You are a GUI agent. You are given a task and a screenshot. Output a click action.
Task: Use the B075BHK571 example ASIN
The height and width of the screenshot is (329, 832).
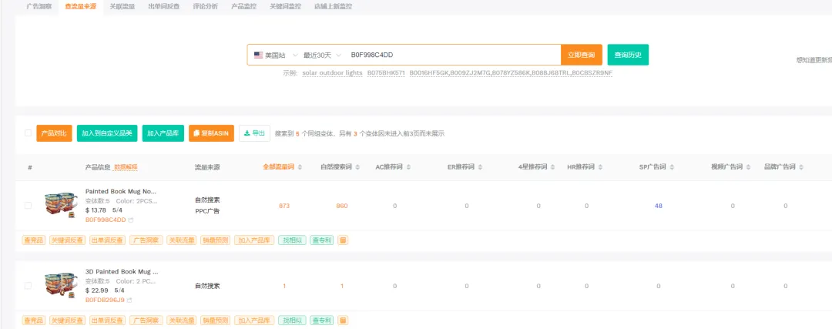coord(386,72)
